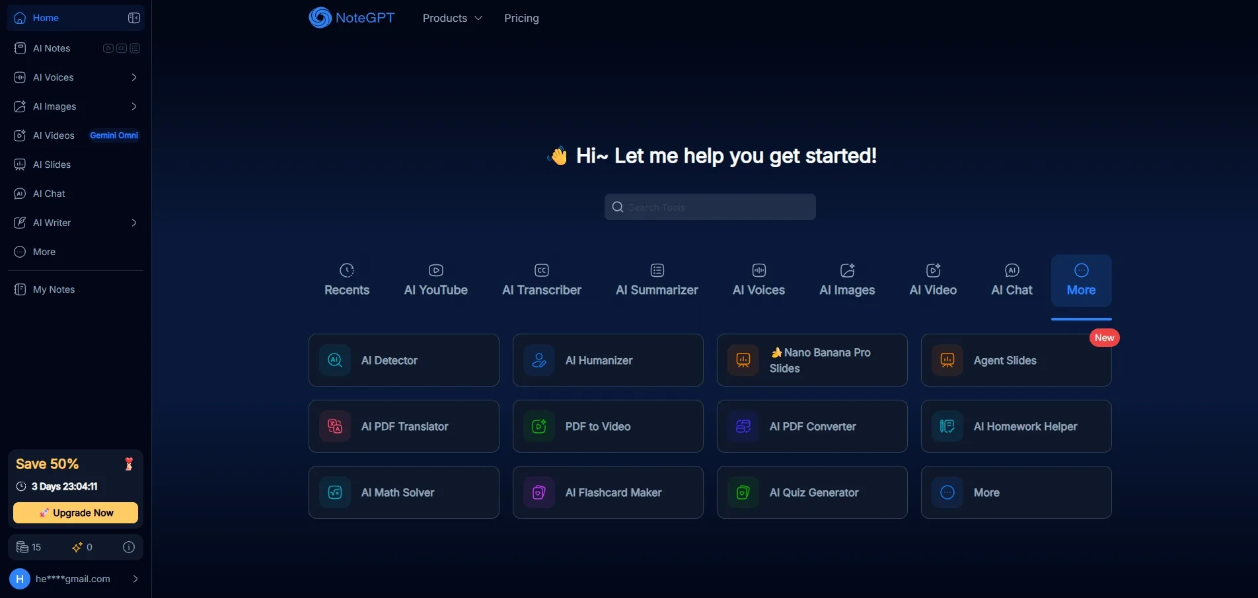Image resolution: width=1258 pixels, height=598 pixels.
Task: Click the Upgrade Now button
Action: tap(75, 513)
